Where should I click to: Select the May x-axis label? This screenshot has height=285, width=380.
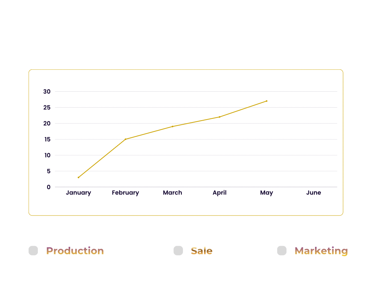[266, 193]
